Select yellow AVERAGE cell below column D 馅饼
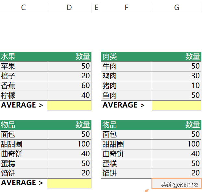Screen dimensions: 203x192 [x=69, y=183]
